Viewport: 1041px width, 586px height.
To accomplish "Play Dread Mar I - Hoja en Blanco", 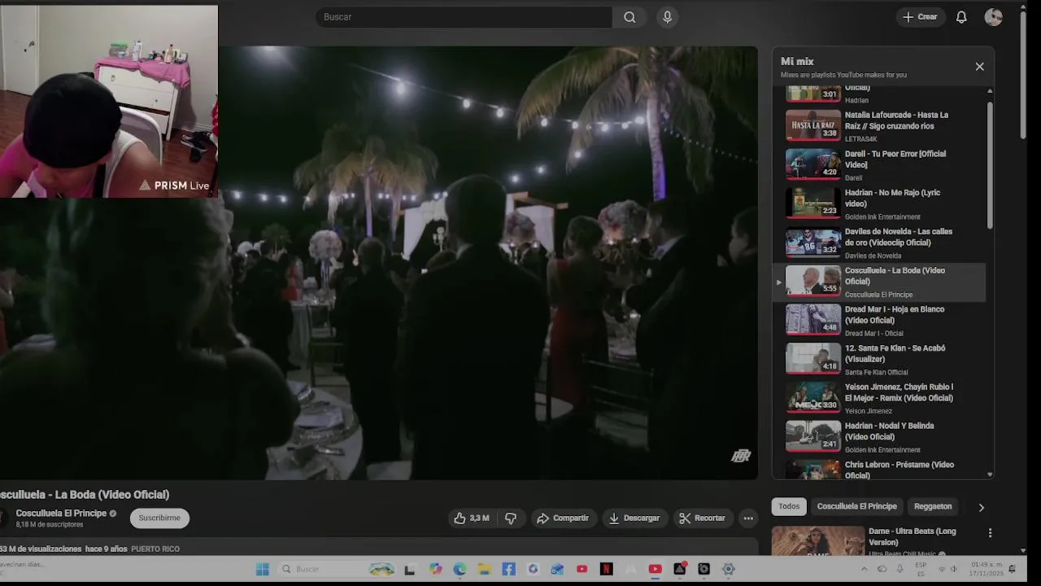I will pos(878,321).
